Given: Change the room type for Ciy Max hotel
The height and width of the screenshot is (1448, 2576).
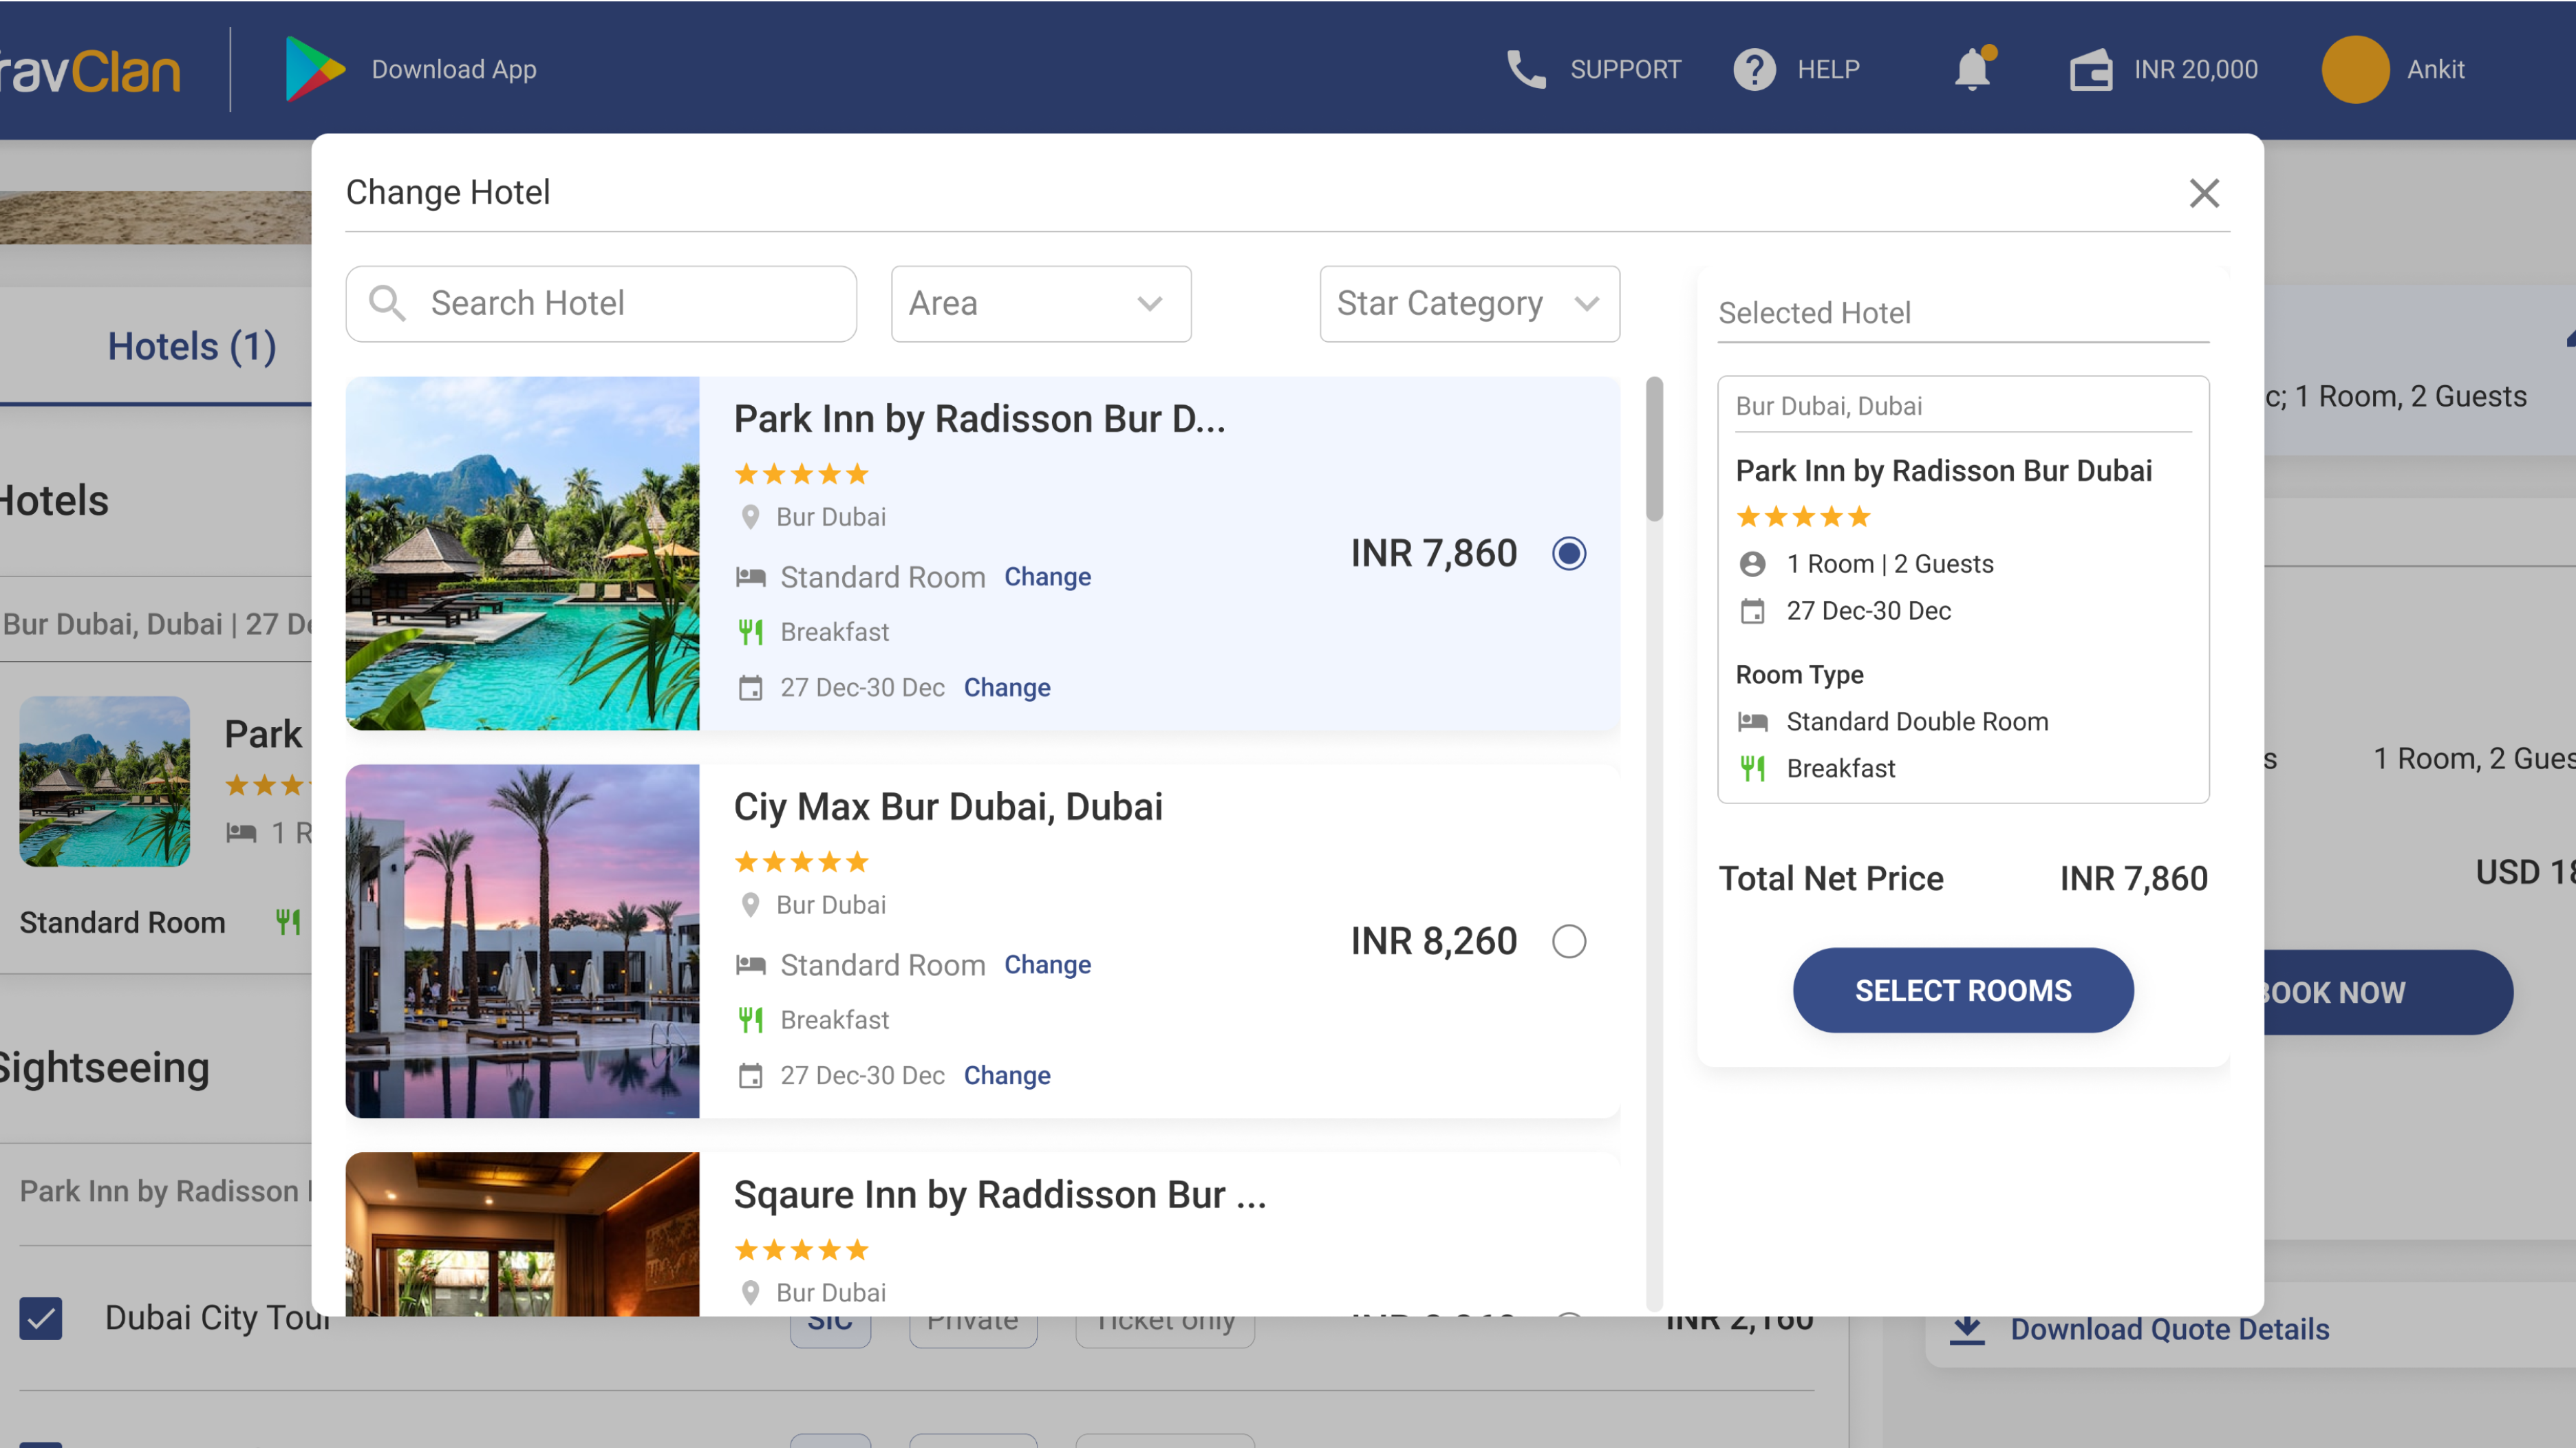Looking at the screenshot, I should click(1047, 965).
